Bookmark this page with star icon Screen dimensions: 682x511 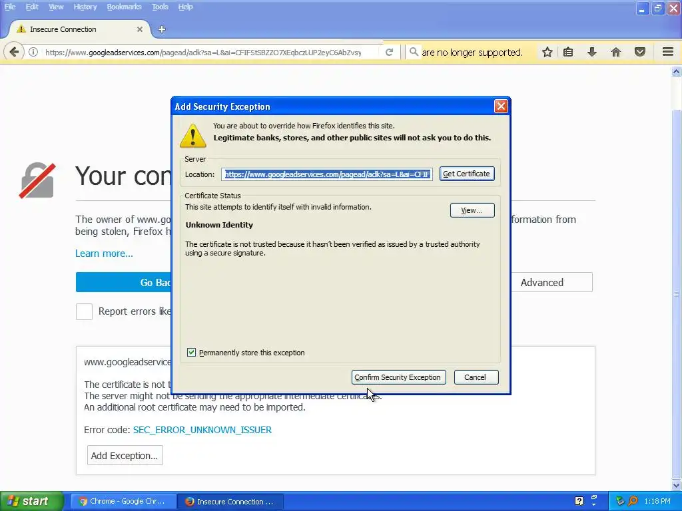[547, 52]
